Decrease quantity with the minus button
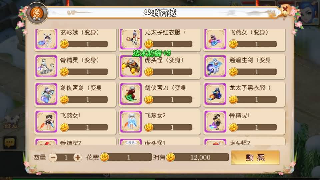320x180 pixels. point(53,157)
